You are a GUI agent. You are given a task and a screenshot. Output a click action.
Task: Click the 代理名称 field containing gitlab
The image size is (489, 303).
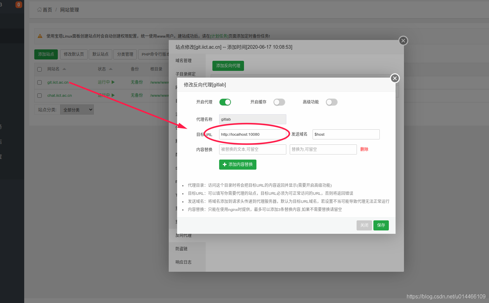tap(253, 119)
